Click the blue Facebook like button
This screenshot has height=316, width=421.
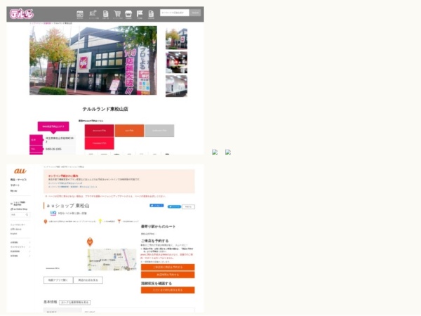[x=156, y=206]
